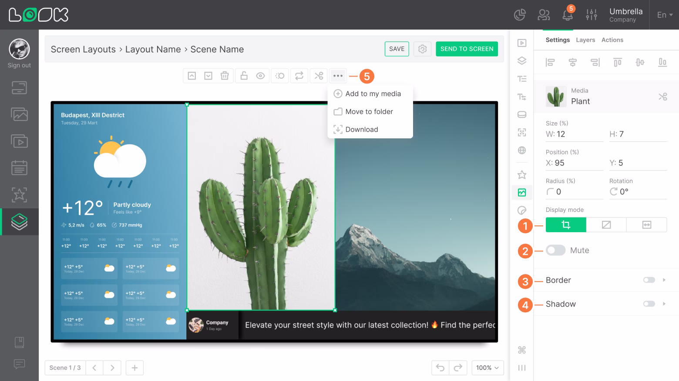
Task: Open image media library in sidebar
Action: point(19,114)
